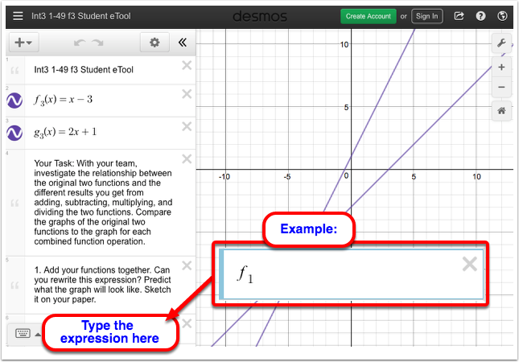Delete expression row 6

187,323
